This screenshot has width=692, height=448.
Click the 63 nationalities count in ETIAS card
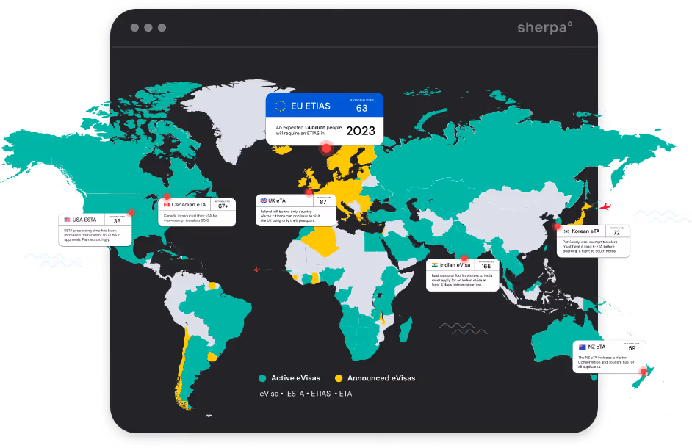click(362, 108)
